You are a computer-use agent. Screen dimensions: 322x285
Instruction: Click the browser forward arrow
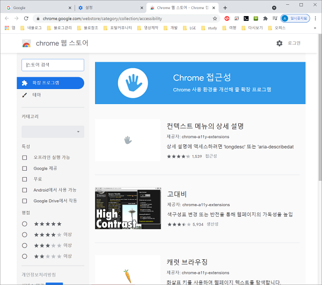point(17,18)
